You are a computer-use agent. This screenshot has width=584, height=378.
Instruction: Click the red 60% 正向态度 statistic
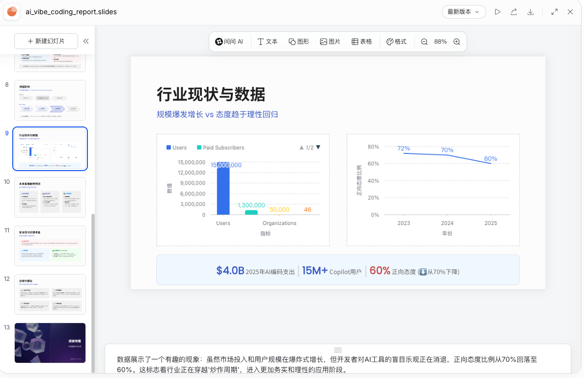(414, 271)
